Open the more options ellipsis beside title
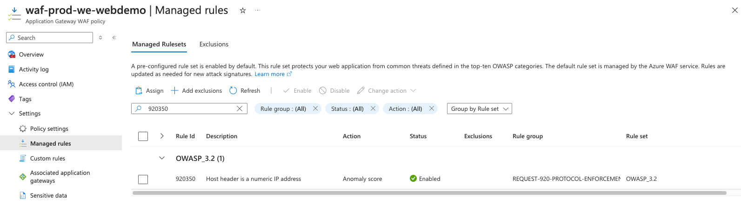The width and height of the screenshot is (741, 205). click(x=258, y=11)
